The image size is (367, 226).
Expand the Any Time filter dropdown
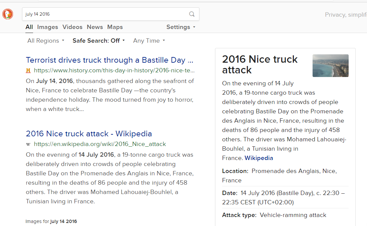pos(149,41)
